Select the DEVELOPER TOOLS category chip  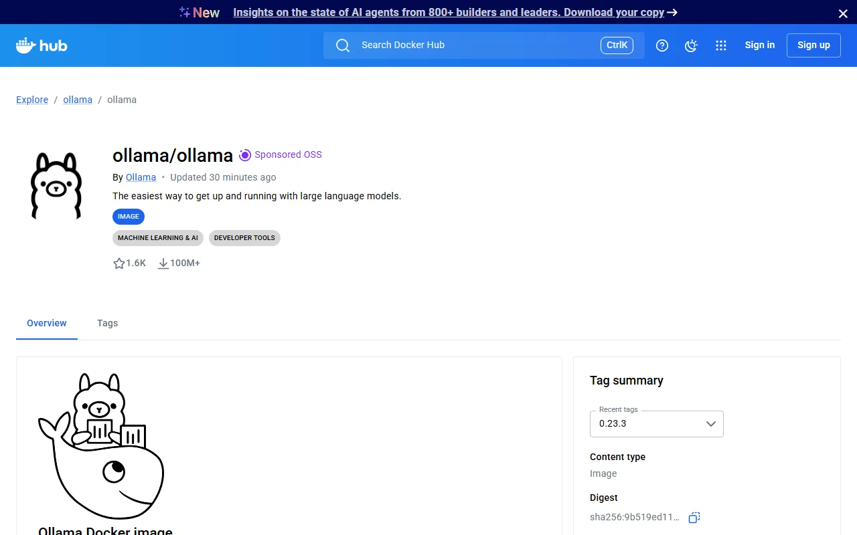click(x=244, y=238)
